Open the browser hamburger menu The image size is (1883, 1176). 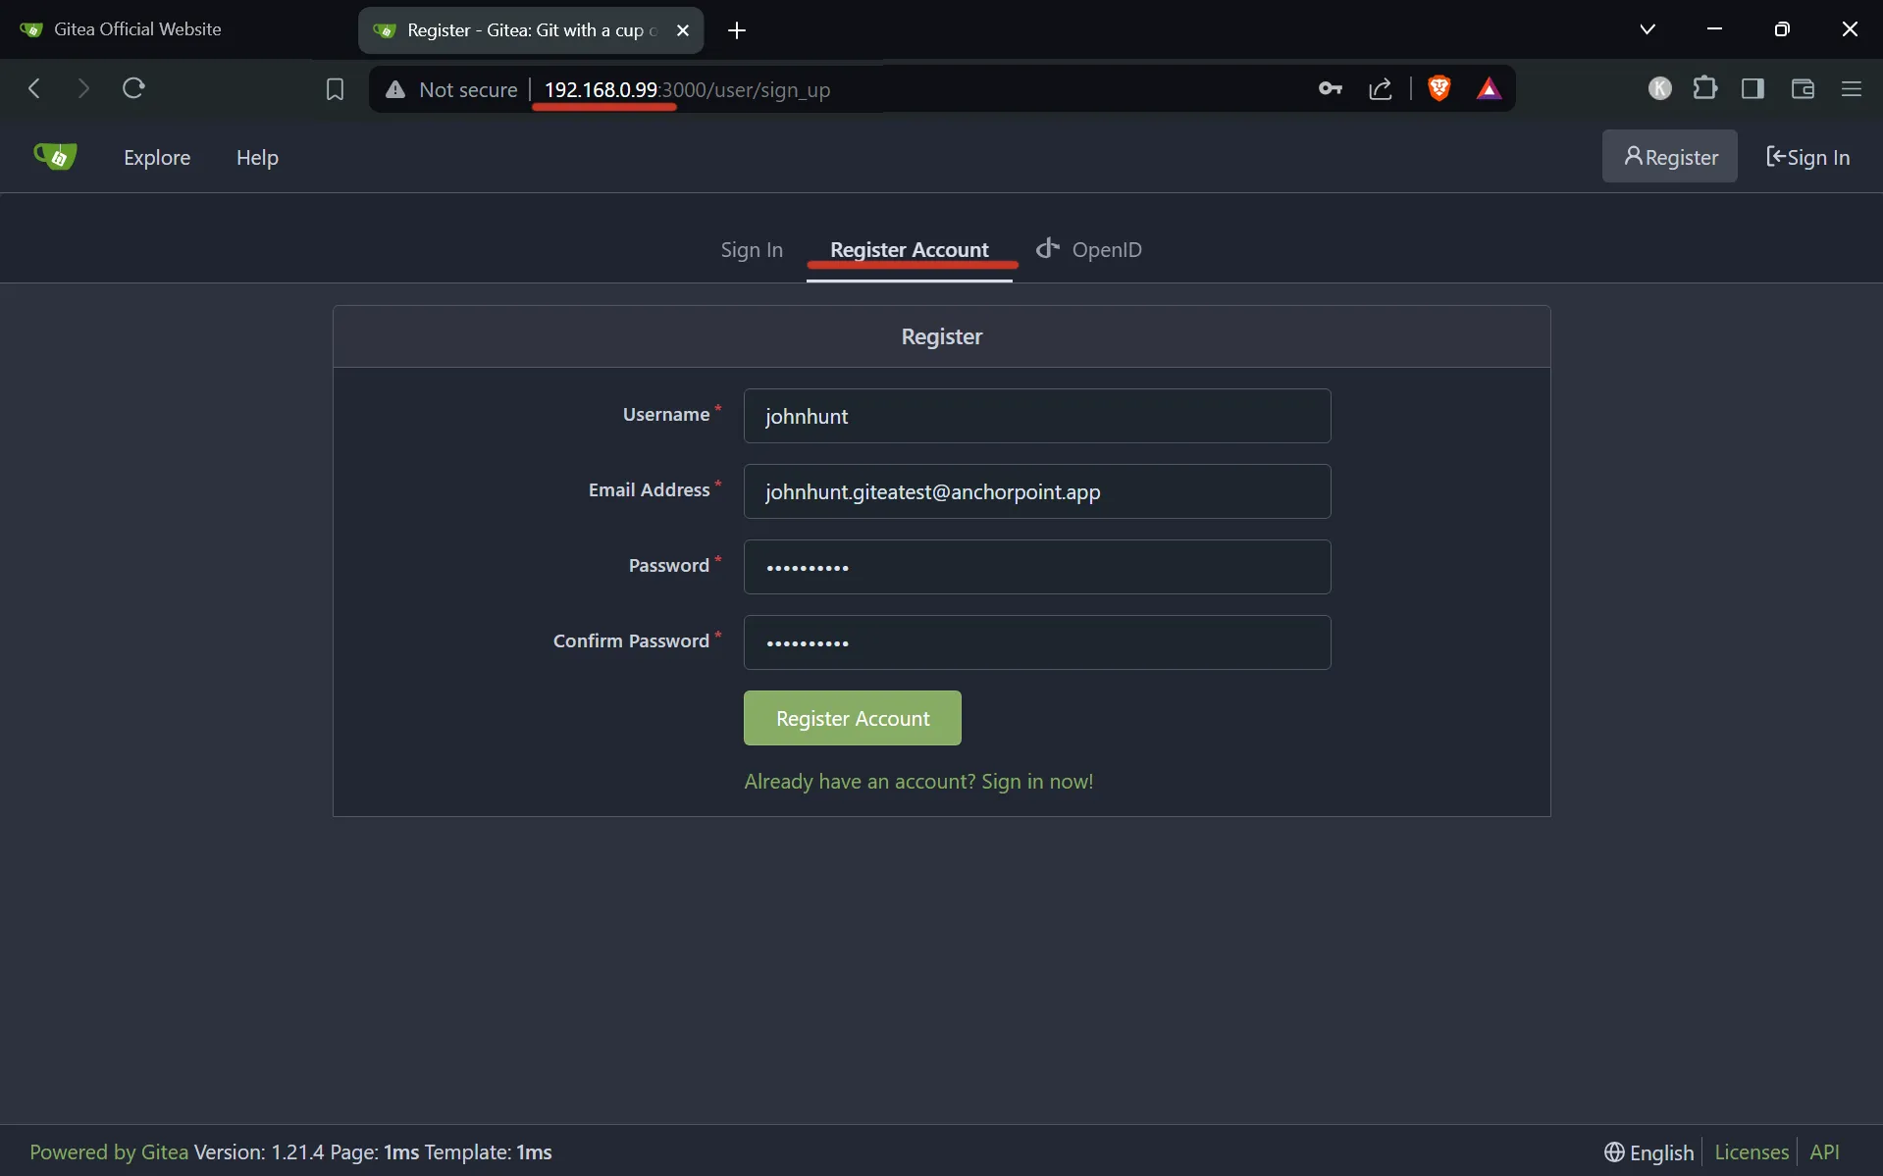coord(1852,88)
